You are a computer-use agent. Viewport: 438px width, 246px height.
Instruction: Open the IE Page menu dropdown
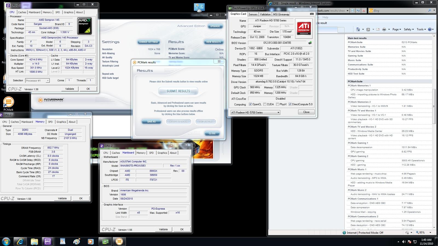(x=396, y=29)
